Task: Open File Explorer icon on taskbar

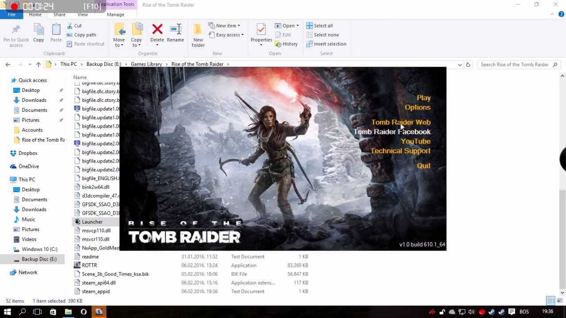Action: pyautogui.click(x=68, y=312)
